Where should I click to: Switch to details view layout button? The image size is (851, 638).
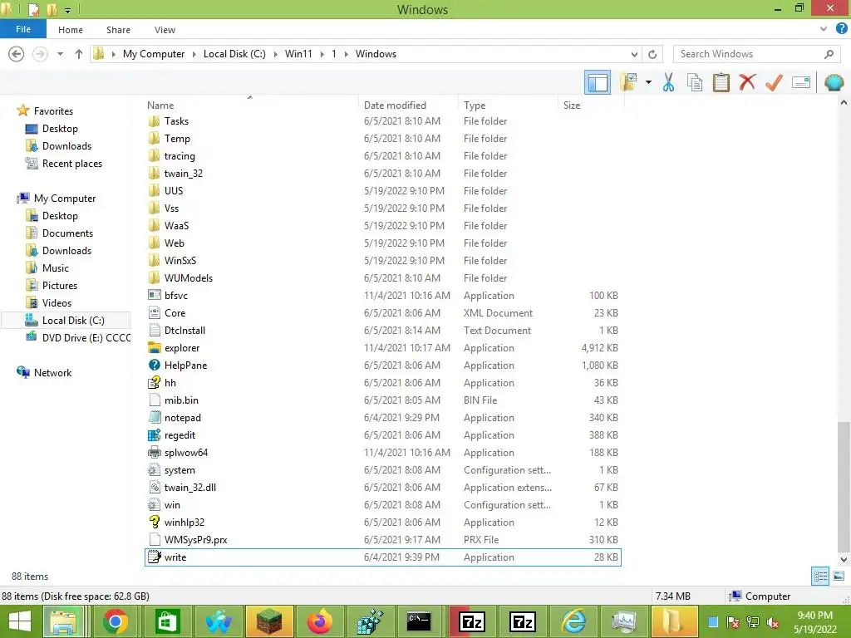pyautogui.click(x=820, y=576)
